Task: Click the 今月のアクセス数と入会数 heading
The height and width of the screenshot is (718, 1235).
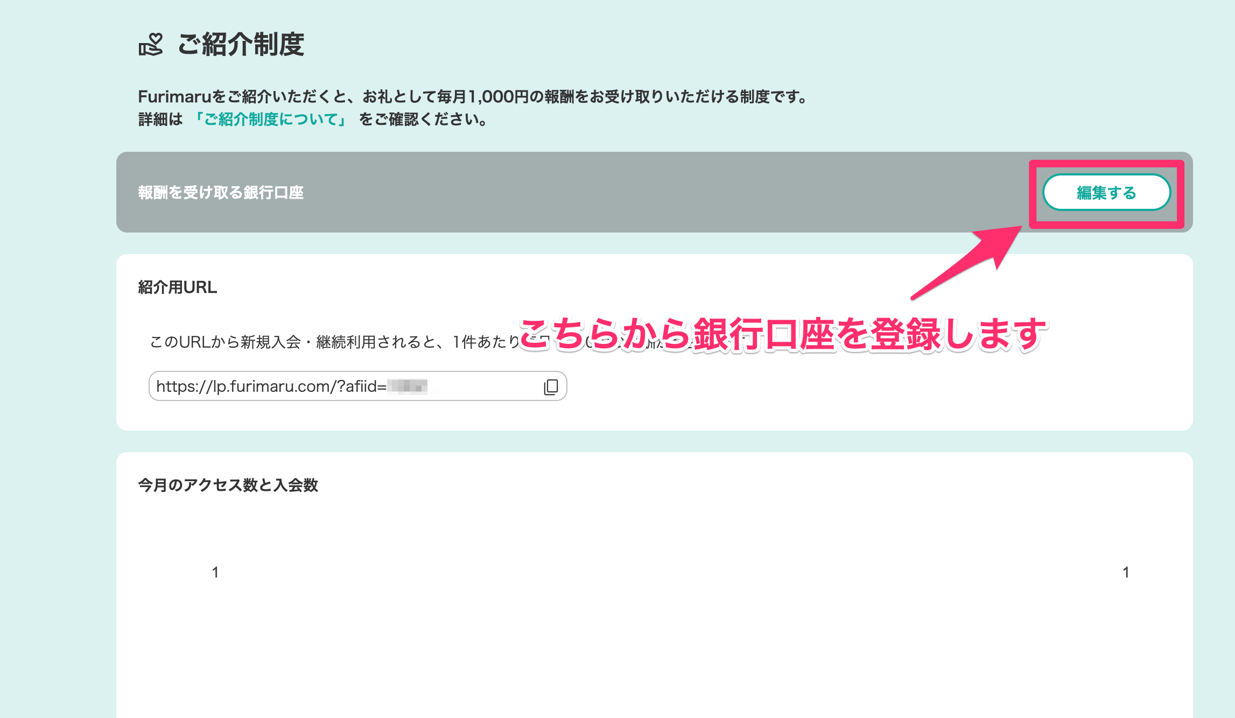Action: click(x=228, y=485)
